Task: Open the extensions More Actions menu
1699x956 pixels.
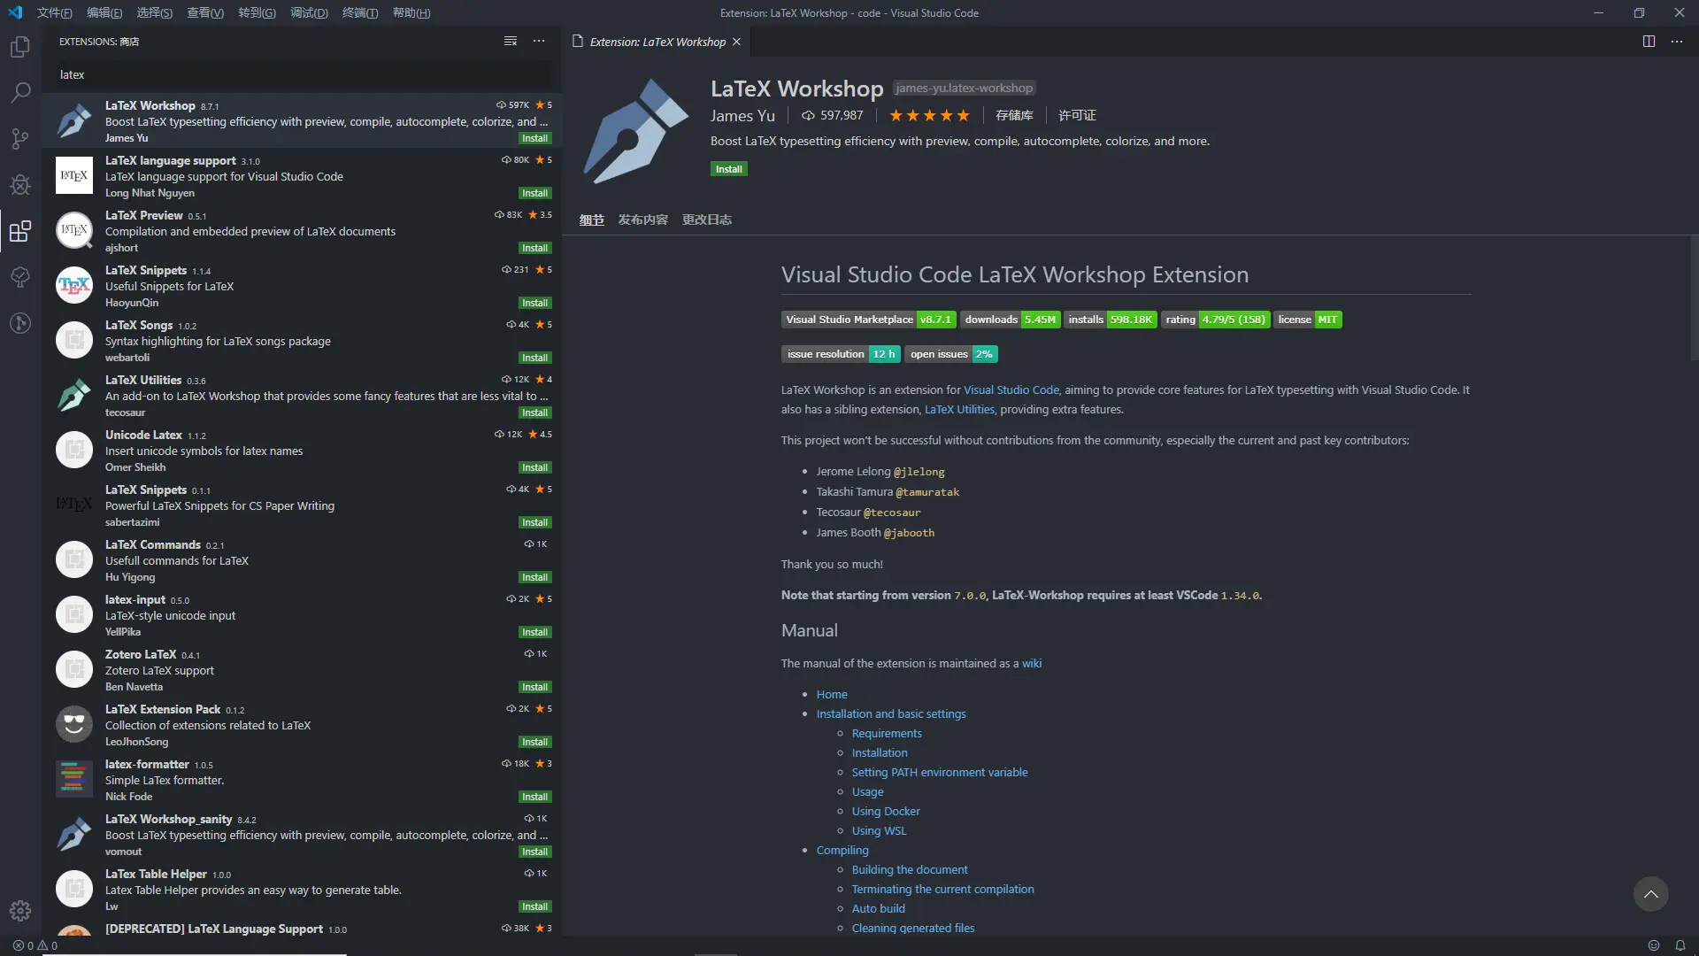Action: click(540, 41)
